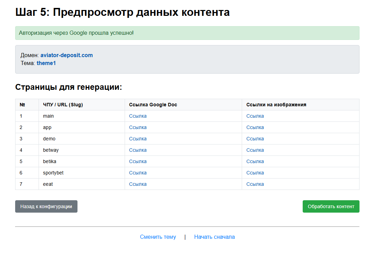This screenshot has width=375, height=257.
Task: Open the Google Doc link for the betika page
Action: click(x=137, y=161)
